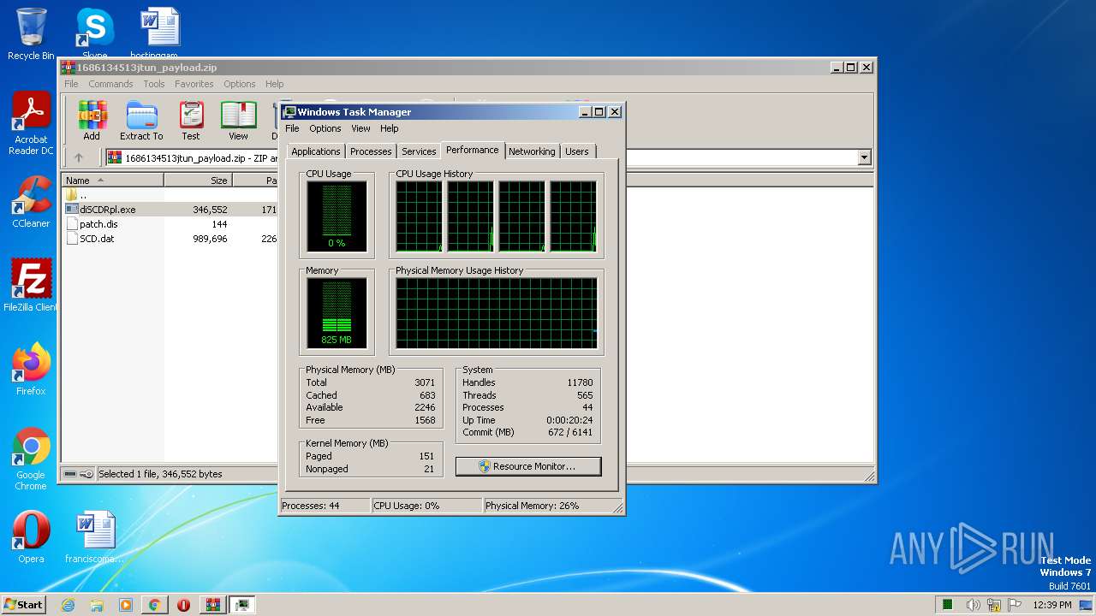Screen dimensions: 1096x616
Task: Open WinRAR Options menu
Action: (x=240, y=84)
